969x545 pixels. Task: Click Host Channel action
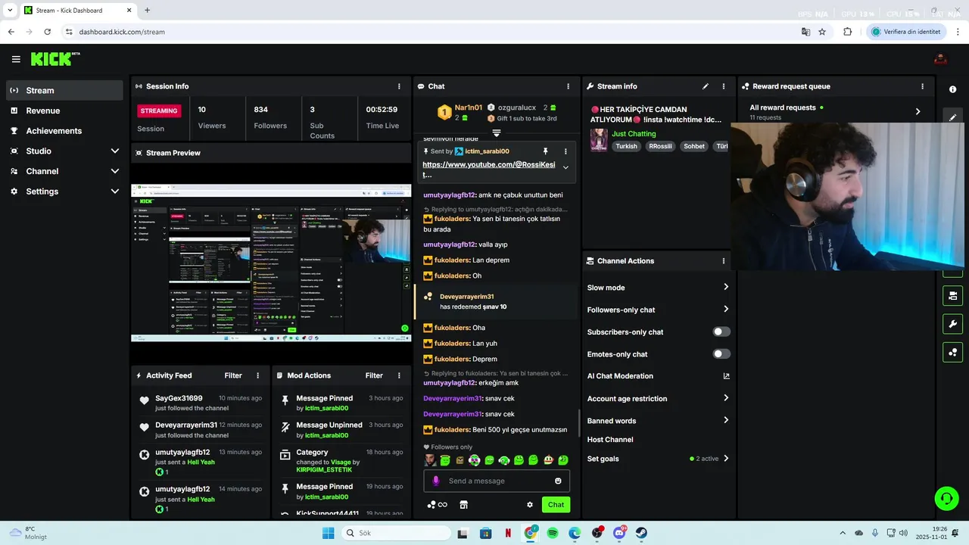(610, 440)
